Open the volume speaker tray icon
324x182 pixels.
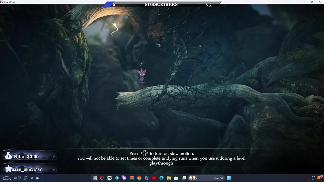click(x=15, y=178)
